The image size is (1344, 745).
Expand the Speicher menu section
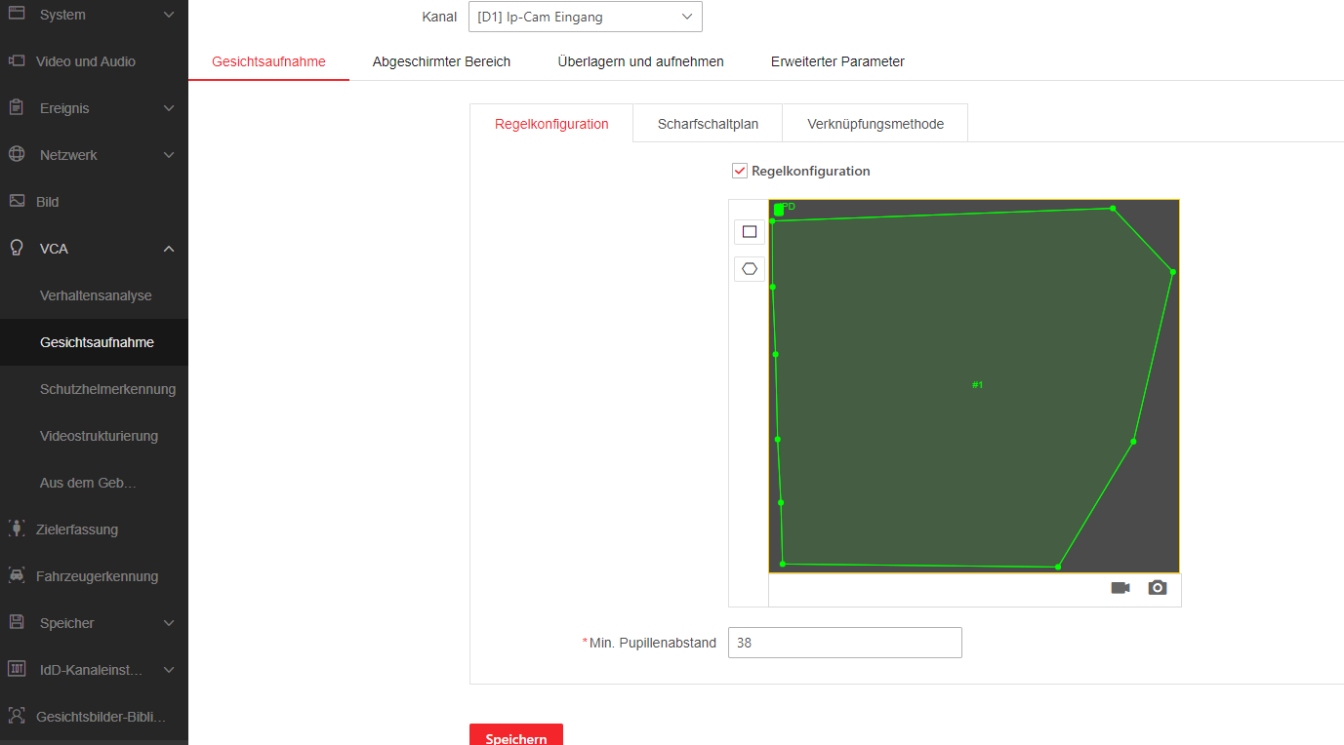(x=169, y=623)
